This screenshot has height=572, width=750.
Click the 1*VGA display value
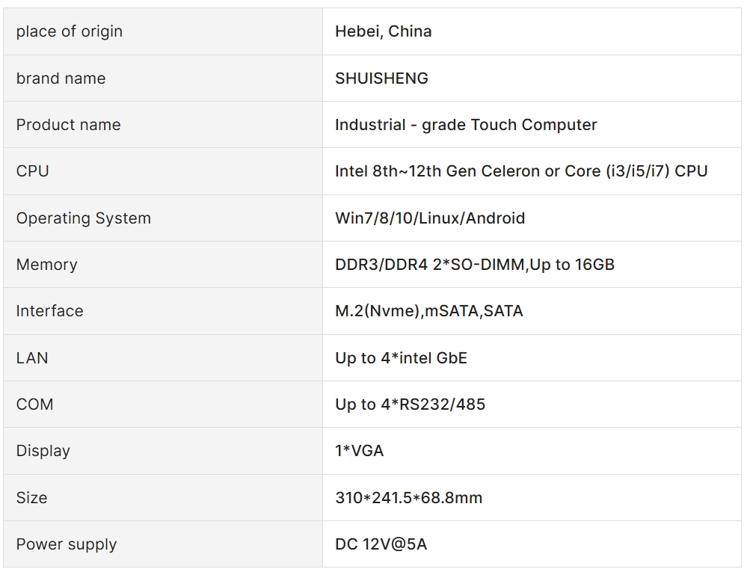pos(360,451)
